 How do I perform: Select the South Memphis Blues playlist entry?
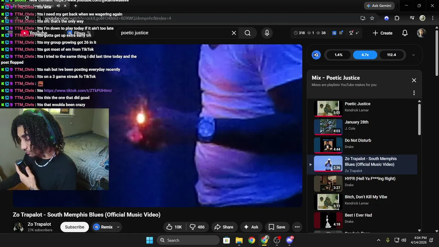363,164
